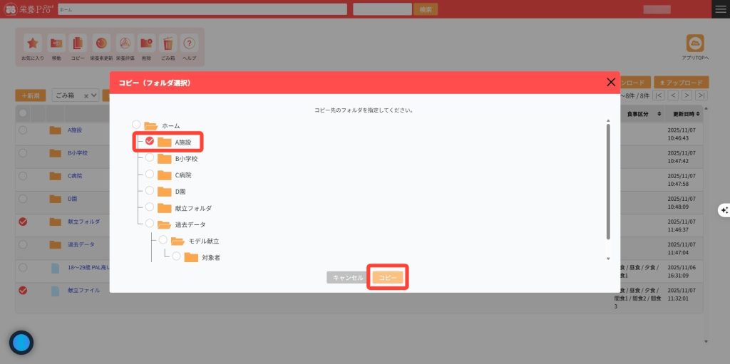The image size is (730, 364).
Task: Click the 栄養素更新 toolbar icon
Action: 101,43
